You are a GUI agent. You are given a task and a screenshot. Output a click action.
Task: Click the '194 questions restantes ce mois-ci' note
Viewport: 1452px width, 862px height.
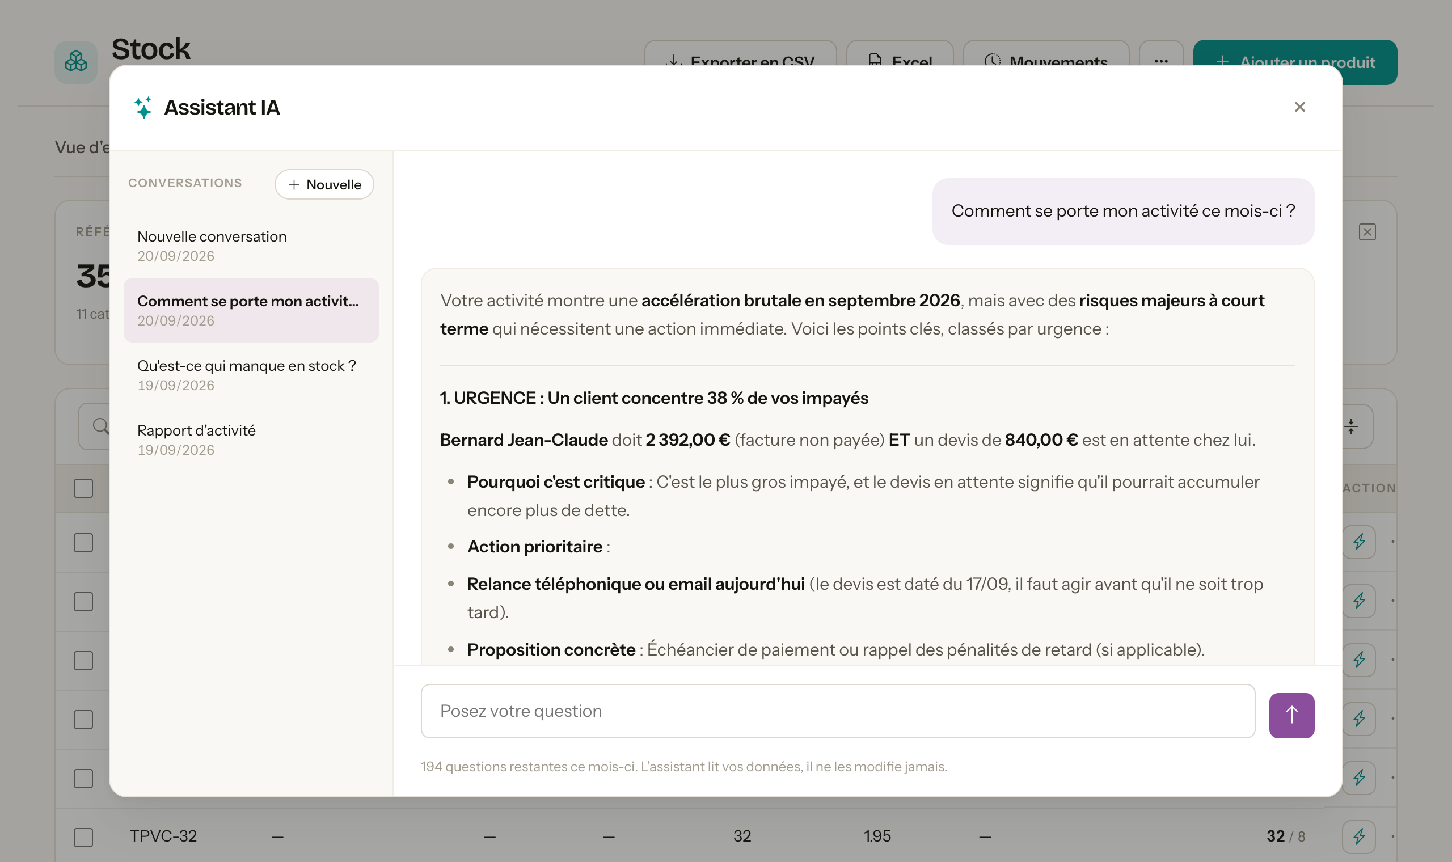point(528,766)
